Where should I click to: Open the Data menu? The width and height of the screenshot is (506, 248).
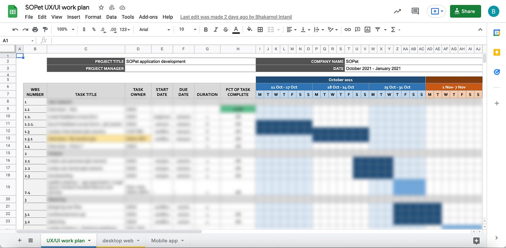pyautogui.click(x=111, y=17)
